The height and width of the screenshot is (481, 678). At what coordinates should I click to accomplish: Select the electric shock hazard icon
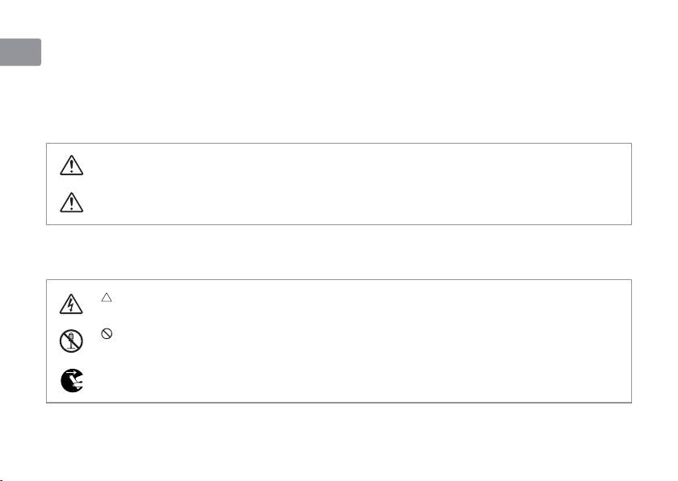(x=71, y=303)
